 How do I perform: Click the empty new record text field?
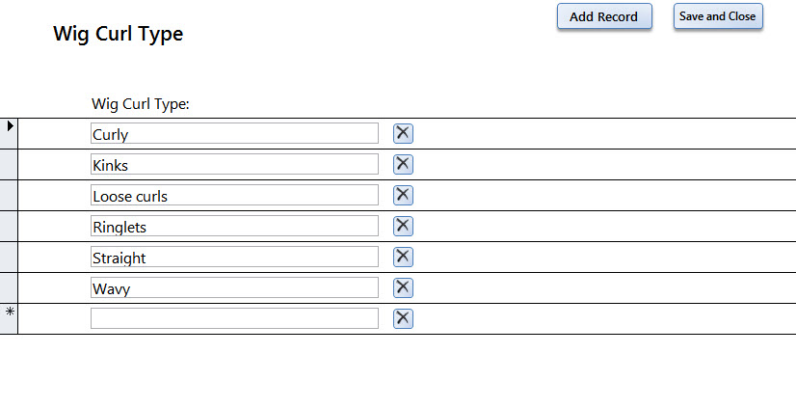(234, 318)
